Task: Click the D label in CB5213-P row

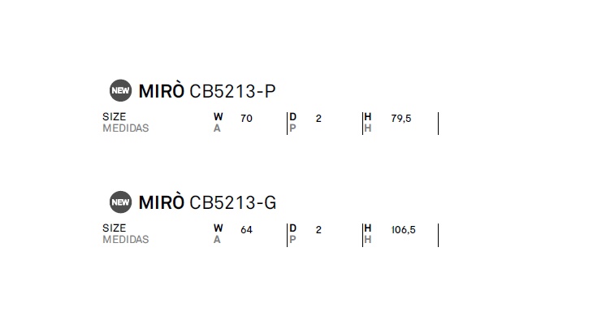Action: coord(292,116)
